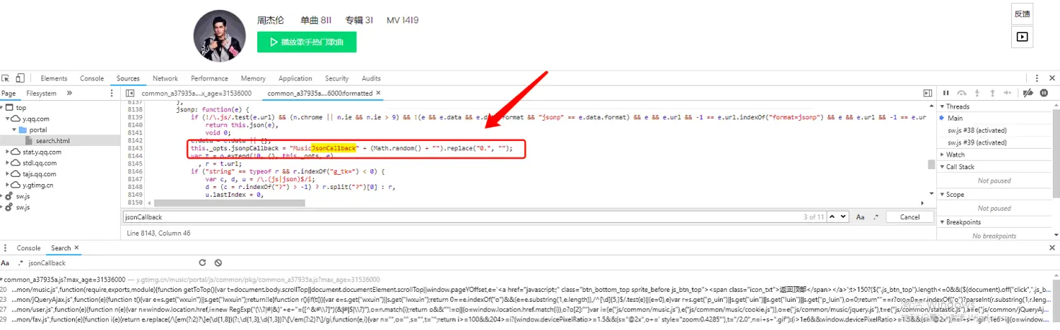Open the navigator pane three-dot menu
The image size is (1060, 330).
click(x=112, y=93)
